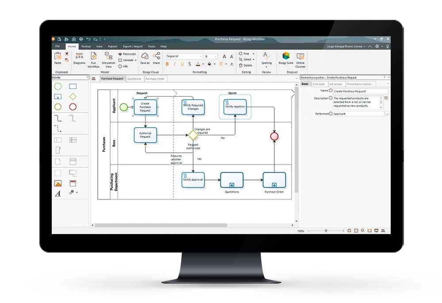The height and width of the screenshot is (303, 442).
Task: Expand the Validate dropdown arrow
Action: (x=137, y=60)
